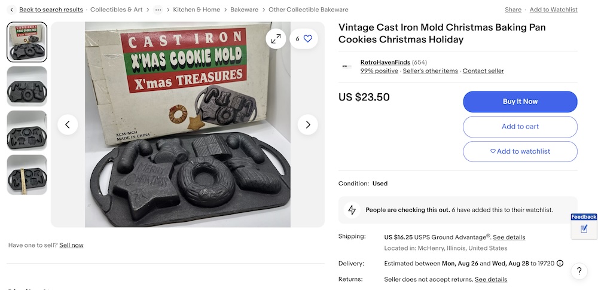
Task: Click the Feedback side tab
Action: tap(584, 225)
